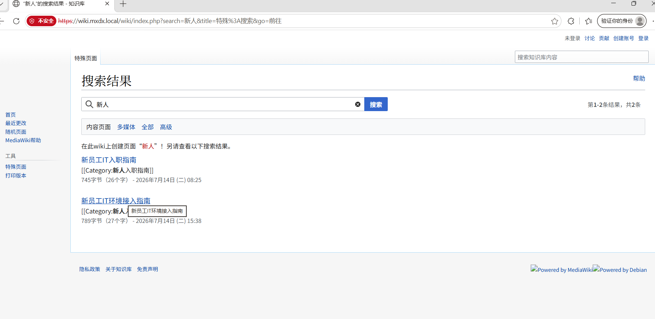Open the browser extensions puzzle icon
The width and height of the screenshot is (655, 319).
[571, 21]
